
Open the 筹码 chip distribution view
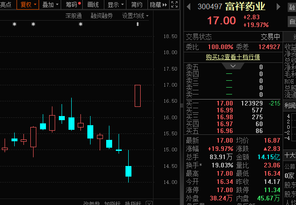[x=72, y=5]
